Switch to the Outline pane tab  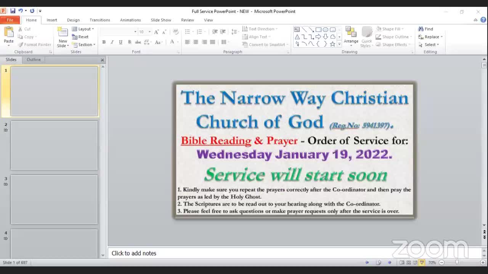coord(34,60)
